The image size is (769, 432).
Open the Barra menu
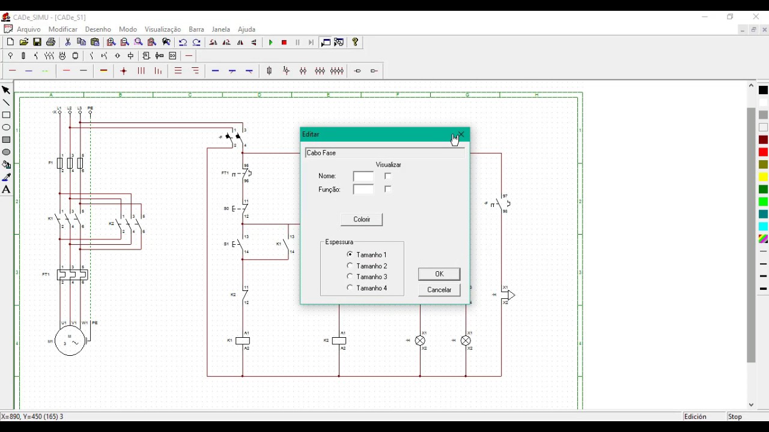pos(196,29)
